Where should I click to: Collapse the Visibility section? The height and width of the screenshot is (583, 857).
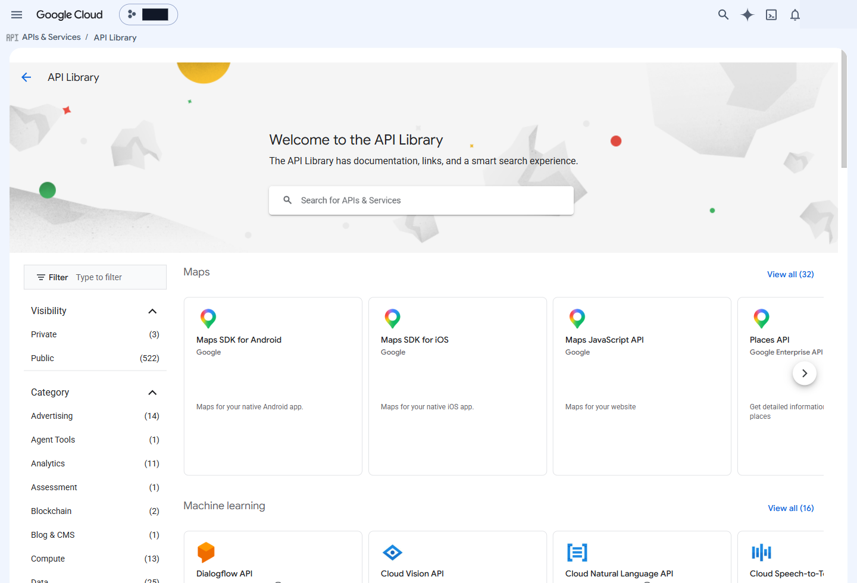[152, 311]
